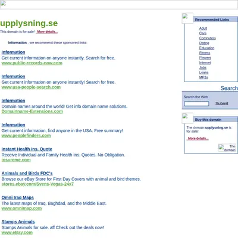Image resolution: width=238 pixels, height=238 pixels.
Task: Click 'Search the Web' label
Action: [196, 97]
